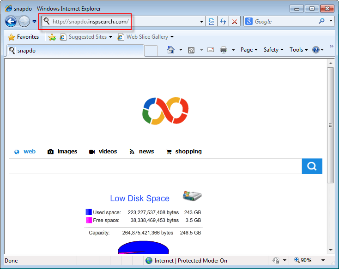Click the red Stop loading icon

pyautogui.click(x=235, y=22)
